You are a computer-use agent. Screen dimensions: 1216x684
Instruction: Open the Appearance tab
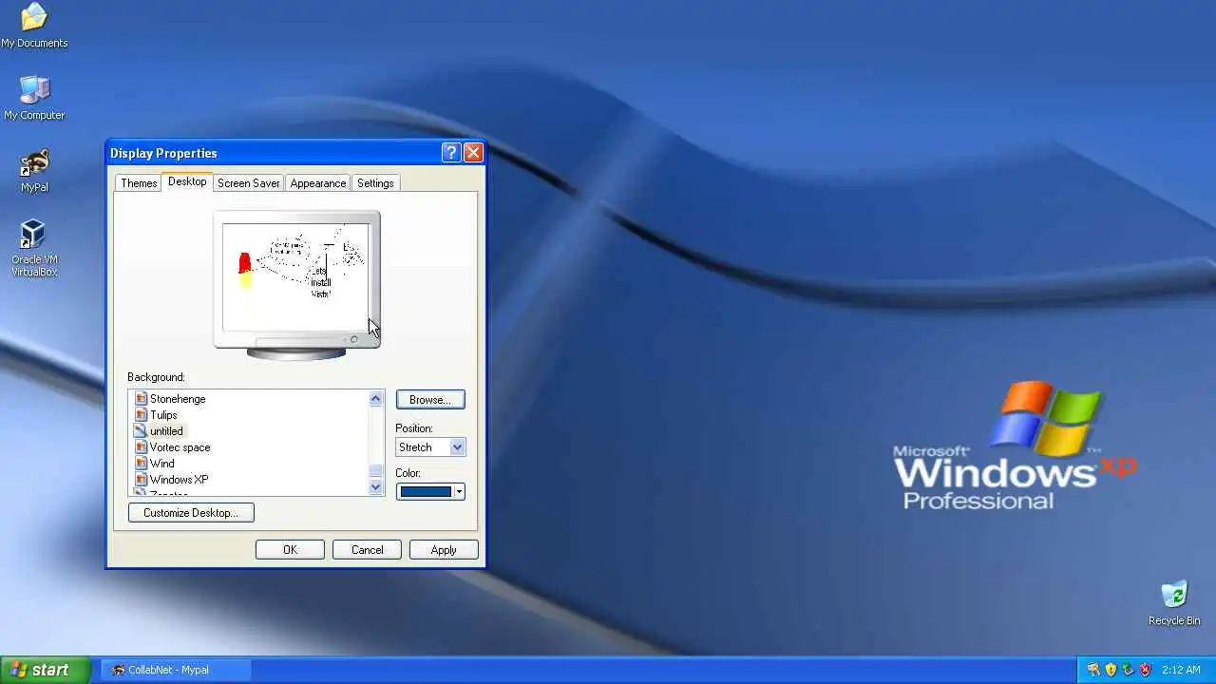(x=318, y=183)
